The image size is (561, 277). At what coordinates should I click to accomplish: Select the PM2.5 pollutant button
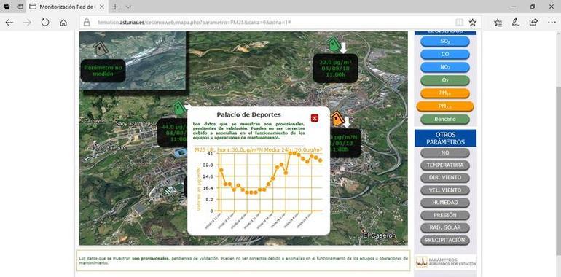pos(445,106)
